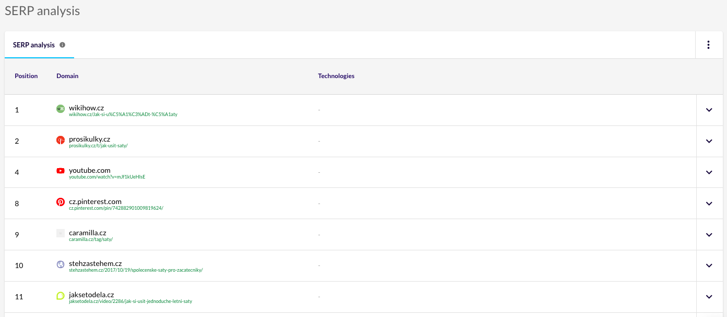Click the stehzastehem.cz globe icon
The image size is (727, 317).
pos(61,264)
